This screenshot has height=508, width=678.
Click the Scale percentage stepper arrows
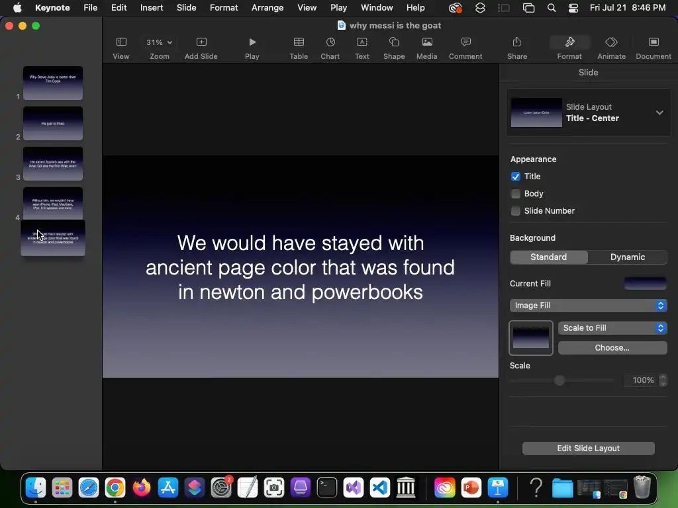click(663, 380)
